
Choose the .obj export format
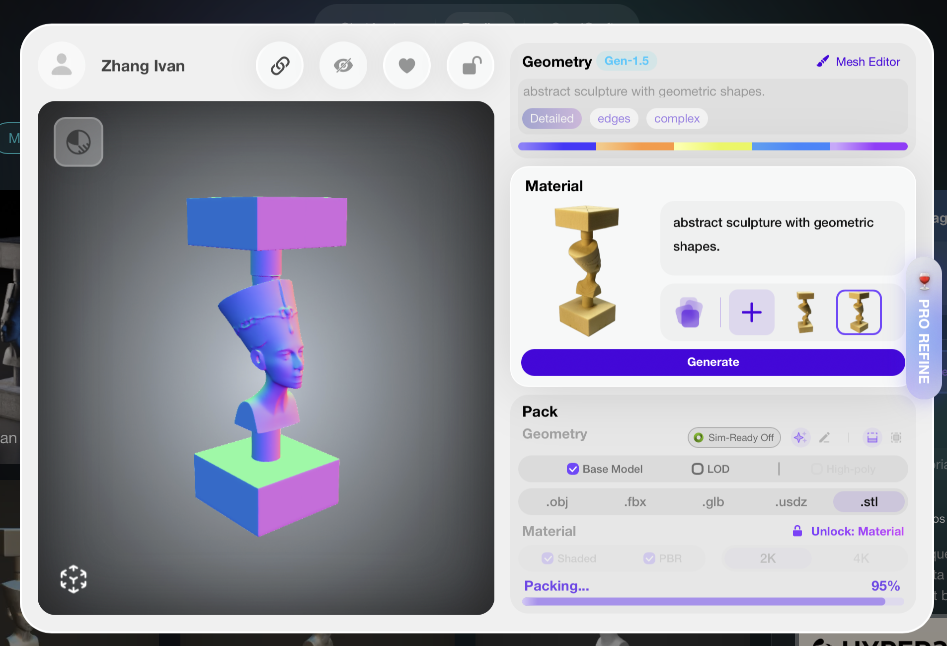pyautogui.click(x=557, y=502)
